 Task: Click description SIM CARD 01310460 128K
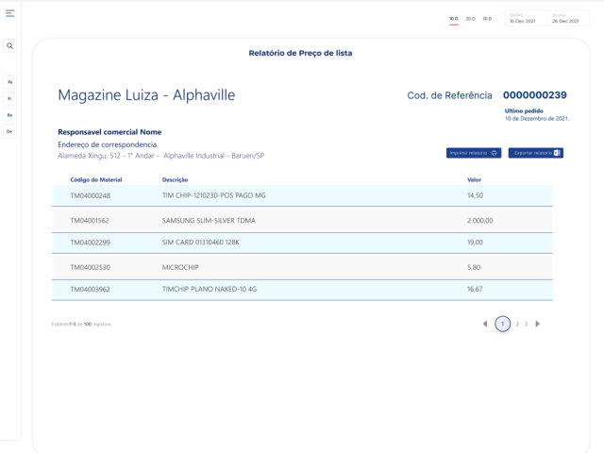(201, 243)
